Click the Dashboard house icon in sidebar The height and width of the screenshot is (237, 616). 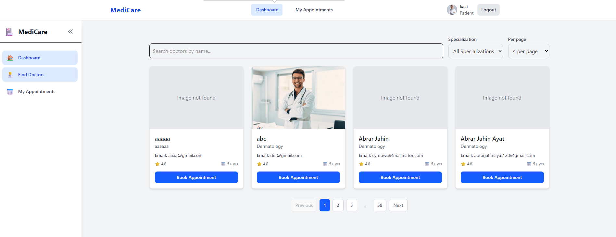[10, 58]
